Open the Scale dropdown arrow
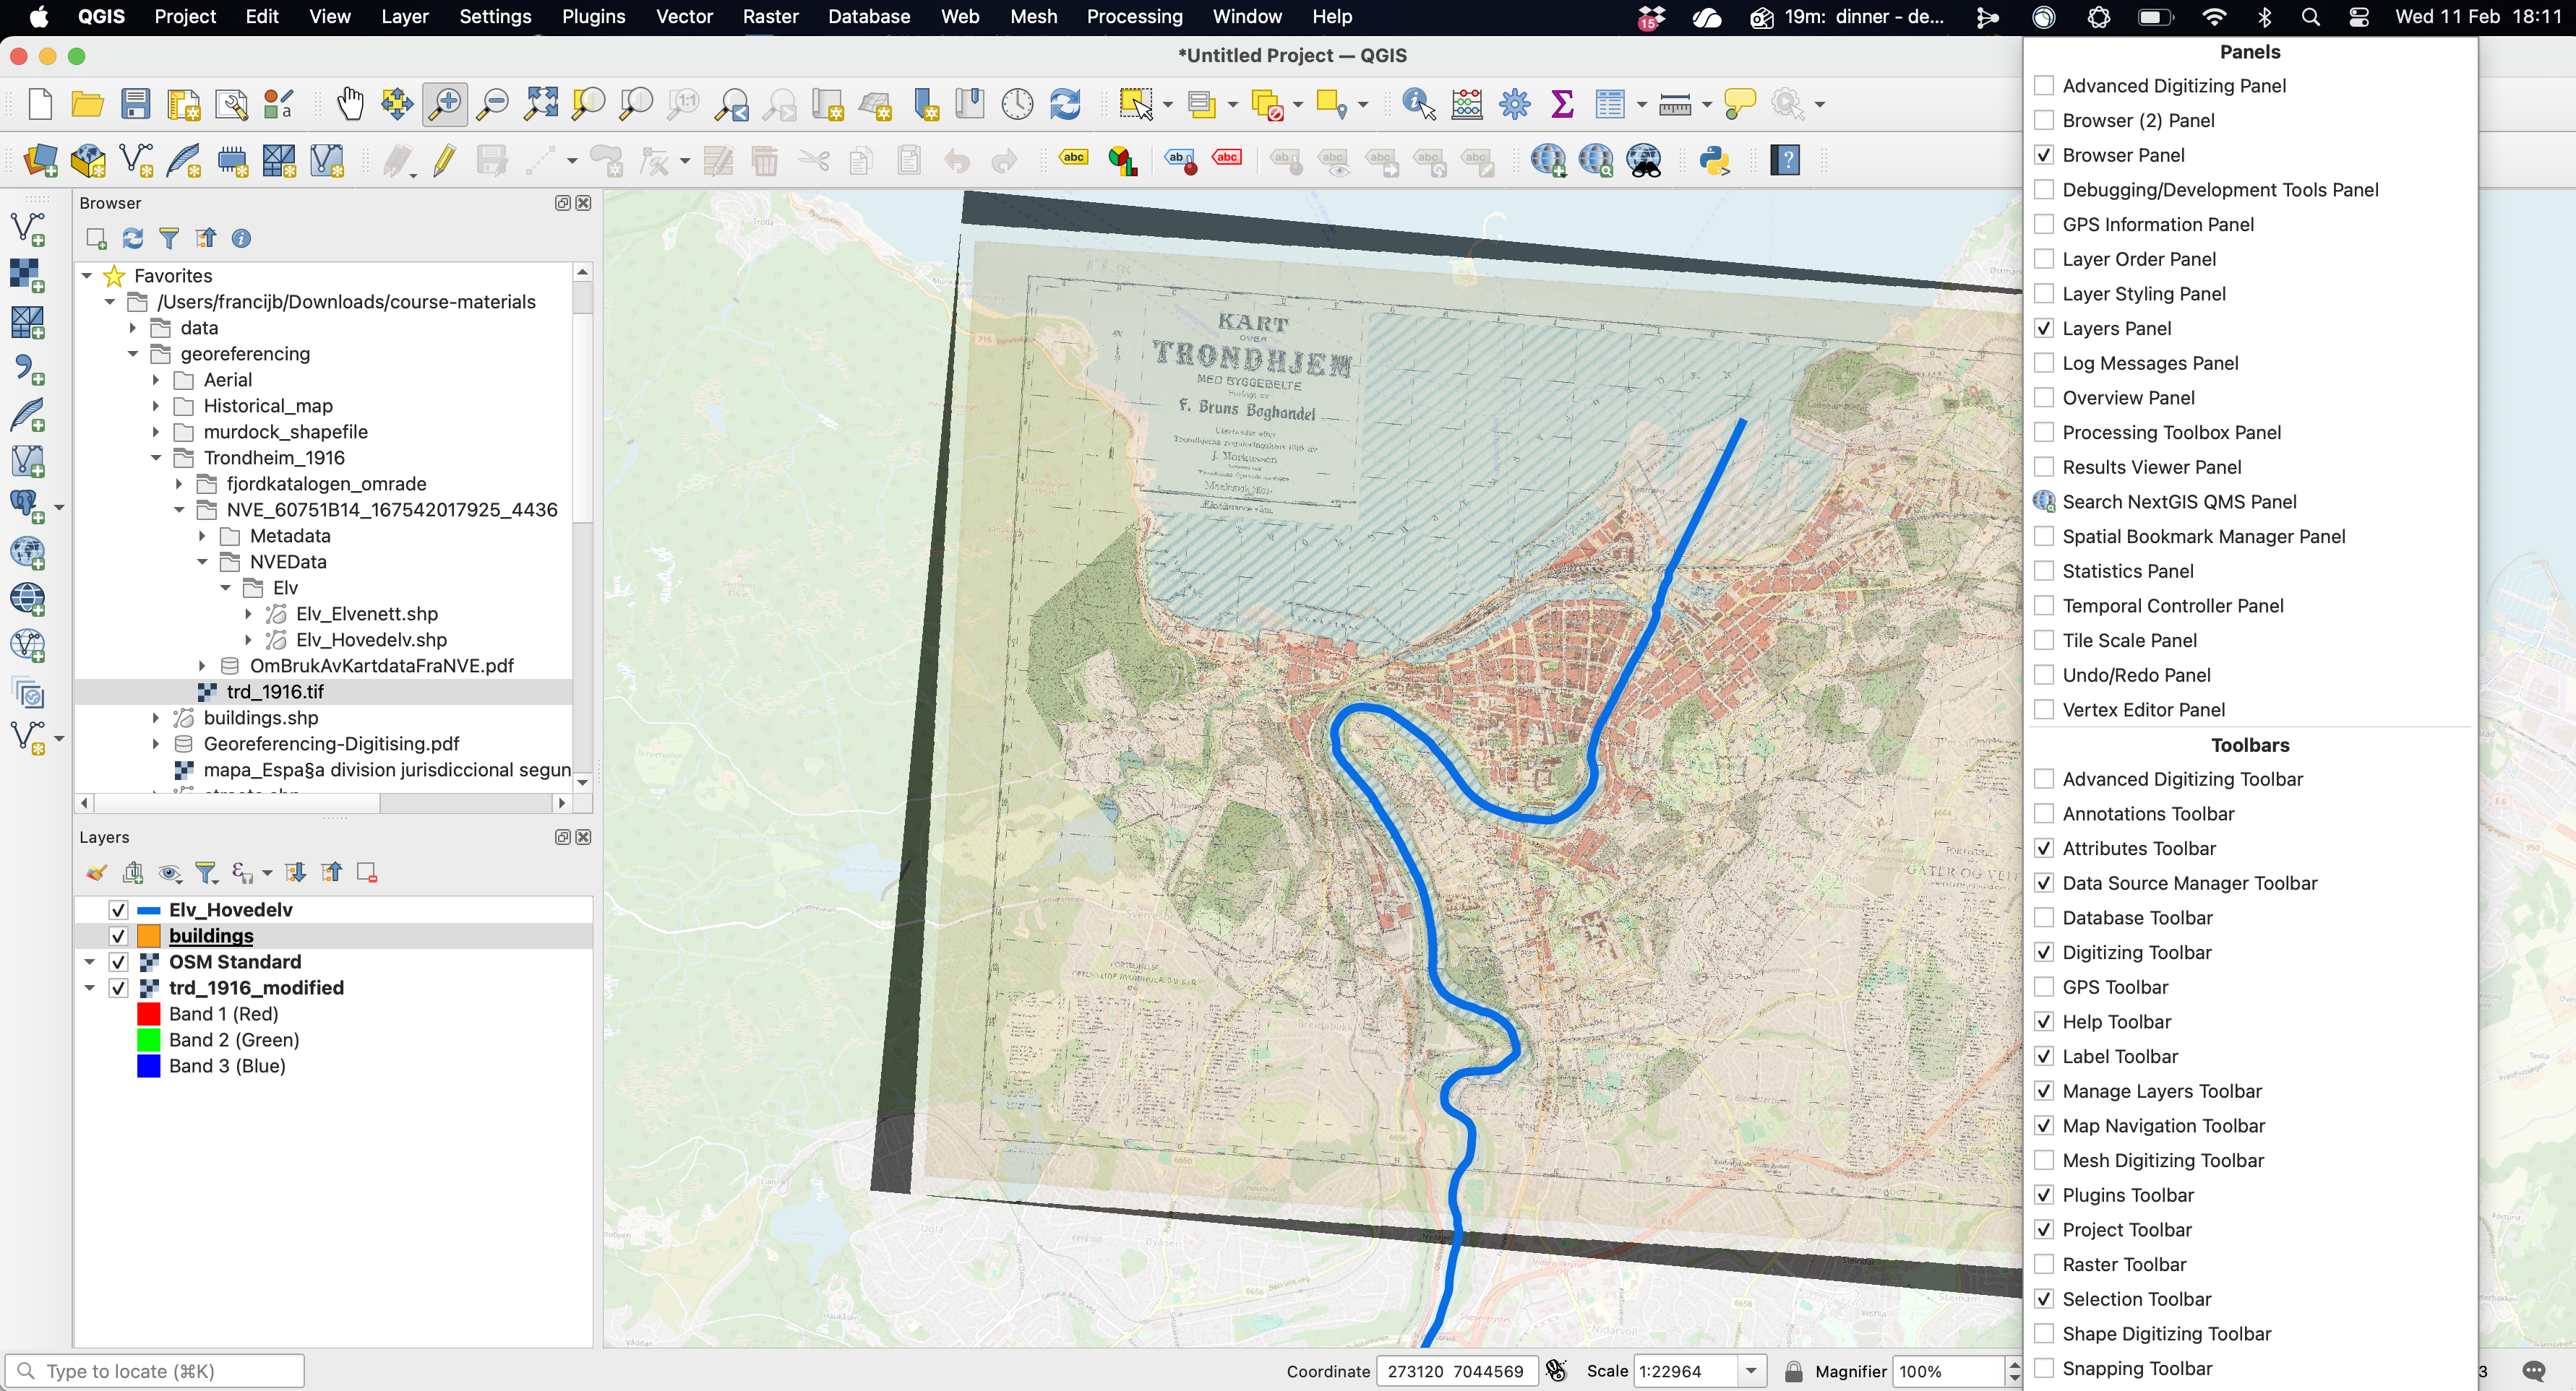 point(1751,1371)
